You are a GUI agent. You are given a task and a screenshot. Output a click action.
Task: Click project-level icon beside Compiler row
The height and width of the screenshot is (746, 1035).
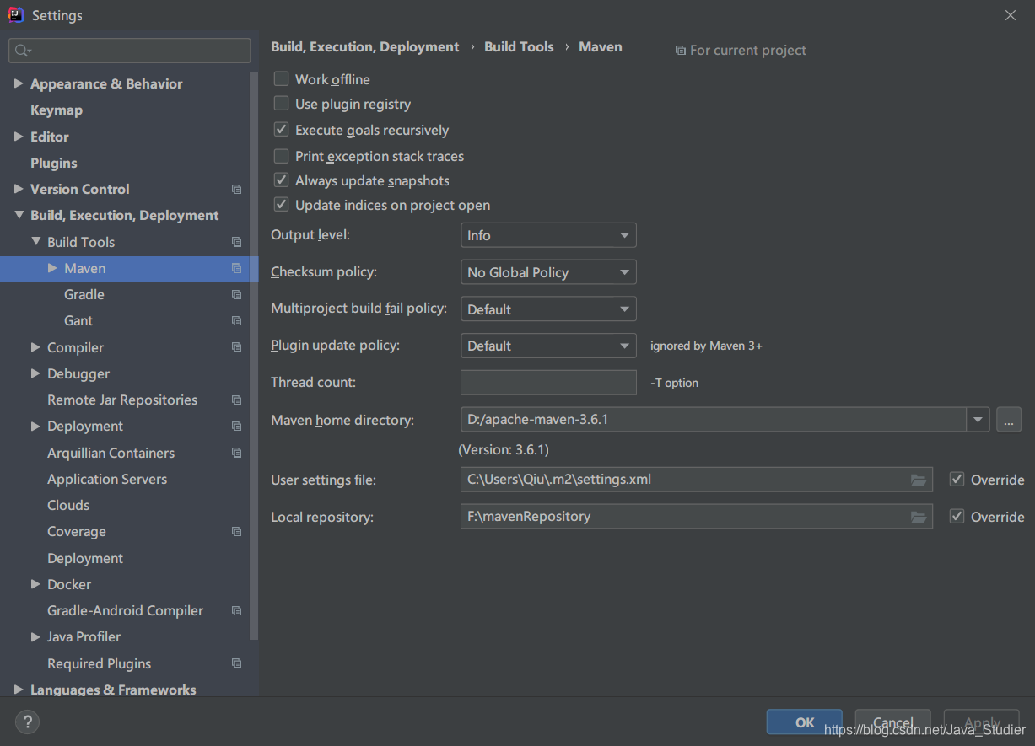237,347
